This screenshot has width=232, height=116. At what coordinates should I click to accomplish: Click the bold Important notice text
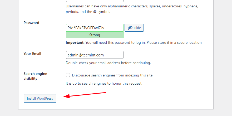pyautogui.click(x=75, y=42)
